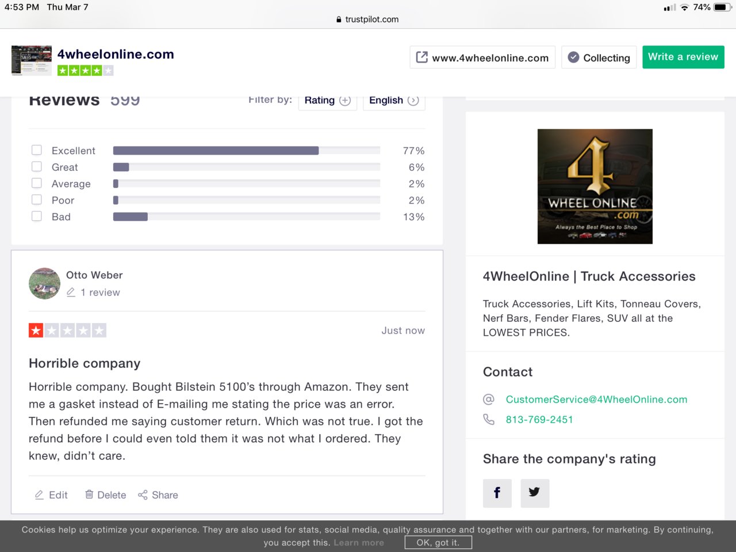Click the 4 Wheel Online logo image

[x=595, y=186]
